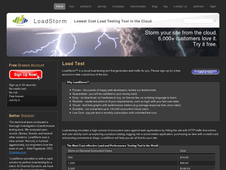Click the 'Low Cost - pay per test' bullet
226x170 pixels.
pyautogui.click(x=115, y=113)
